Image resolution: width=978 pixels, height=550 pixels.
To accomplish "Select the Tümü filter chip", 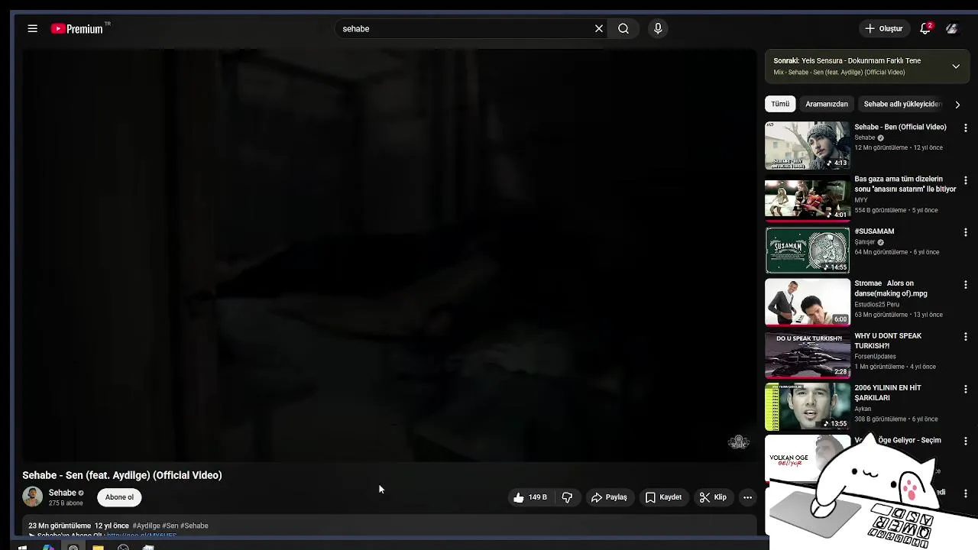I will pyautogui.click(x=780, y=104).
